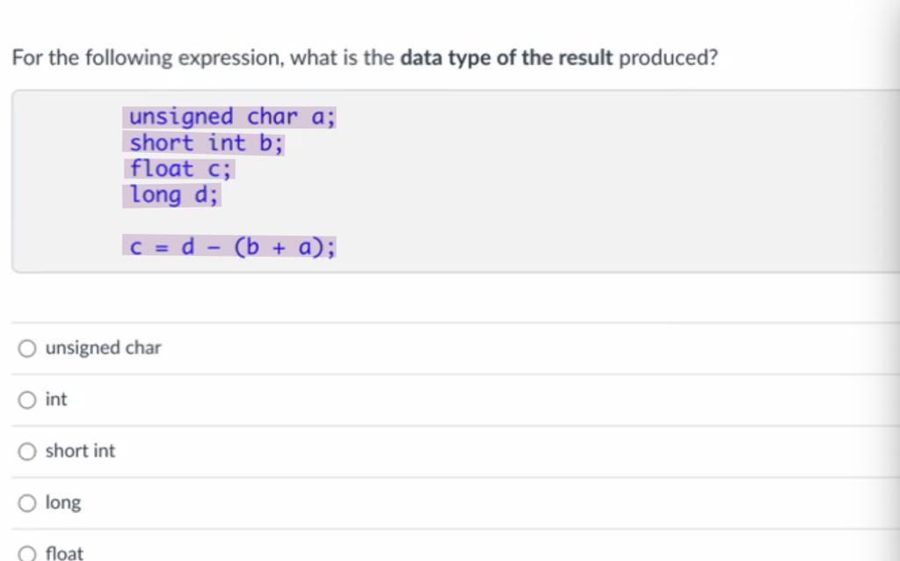900x561 pixels.
Task: Click the 'int' answer label text
Action: 56,399
